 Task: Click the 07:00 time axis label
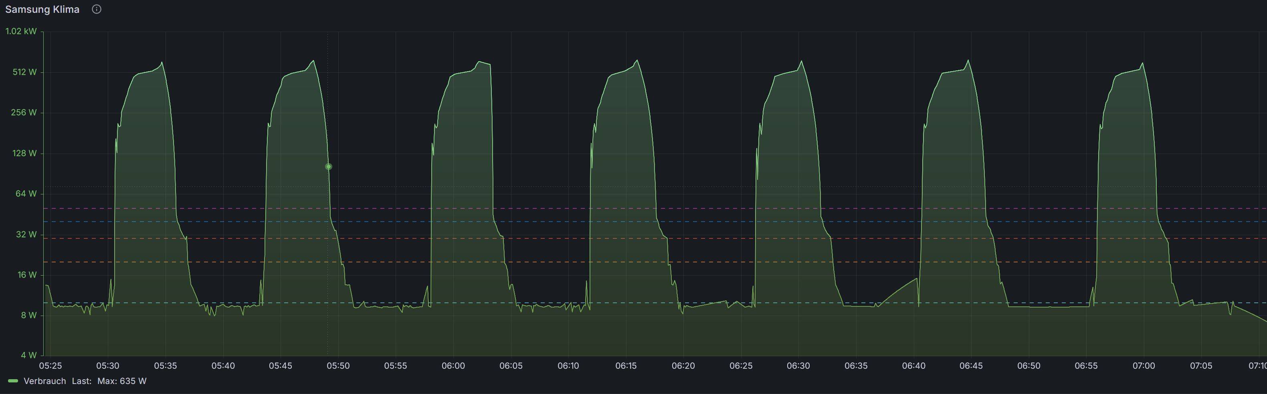pos(1144,366)
